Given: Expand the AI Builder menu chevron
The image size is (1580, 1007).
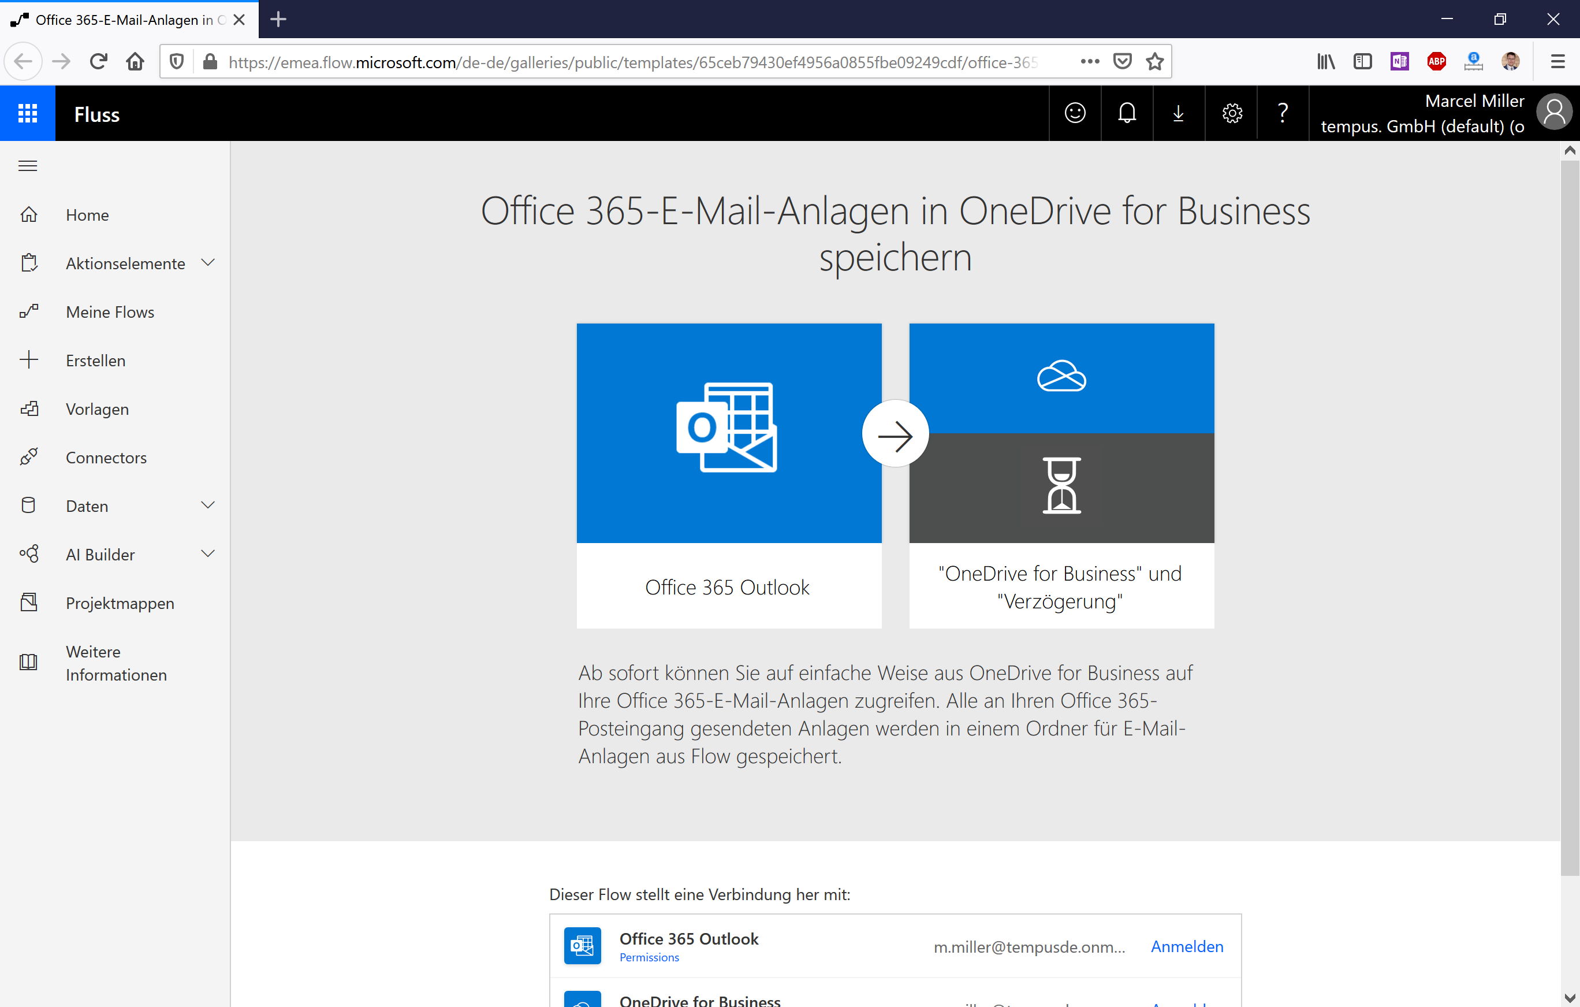Looking at the screenshot, I should pyautogui.click(x=208, y=554).
